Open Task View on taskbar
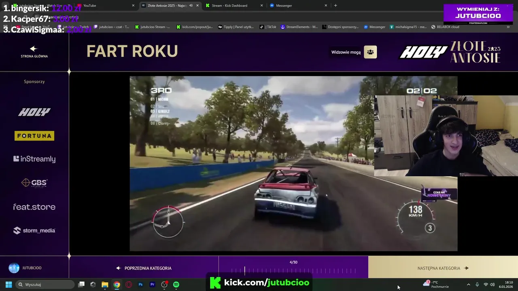 click(81, 285)
